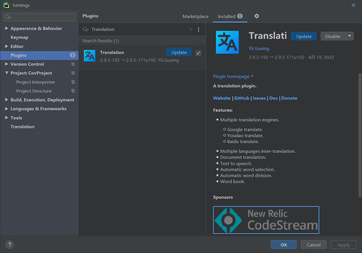Toggle the Translation plugin enabled checkbox
This screenshot has width=362, height=253.
pyautogui.click(x=199, y=53)
